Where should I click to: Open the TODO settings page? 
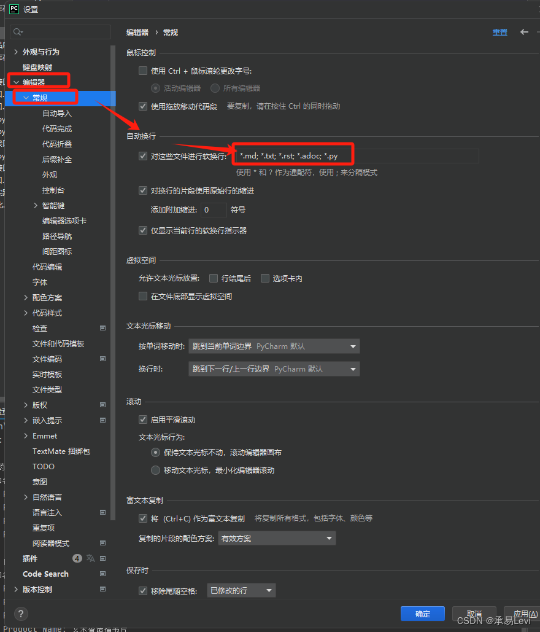(44, 466)
